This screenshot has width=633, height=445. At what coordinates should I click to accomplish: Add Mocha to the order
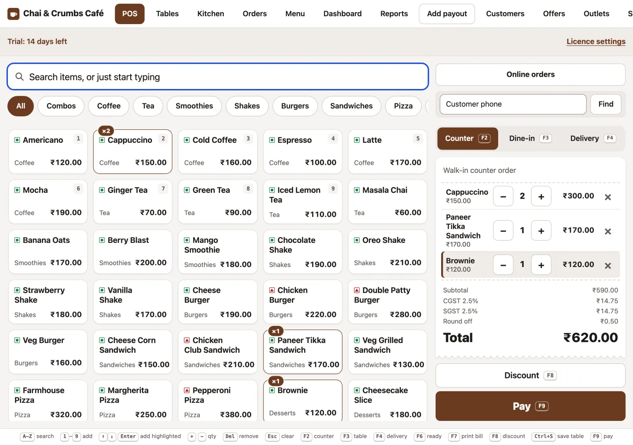pos(48,202)
